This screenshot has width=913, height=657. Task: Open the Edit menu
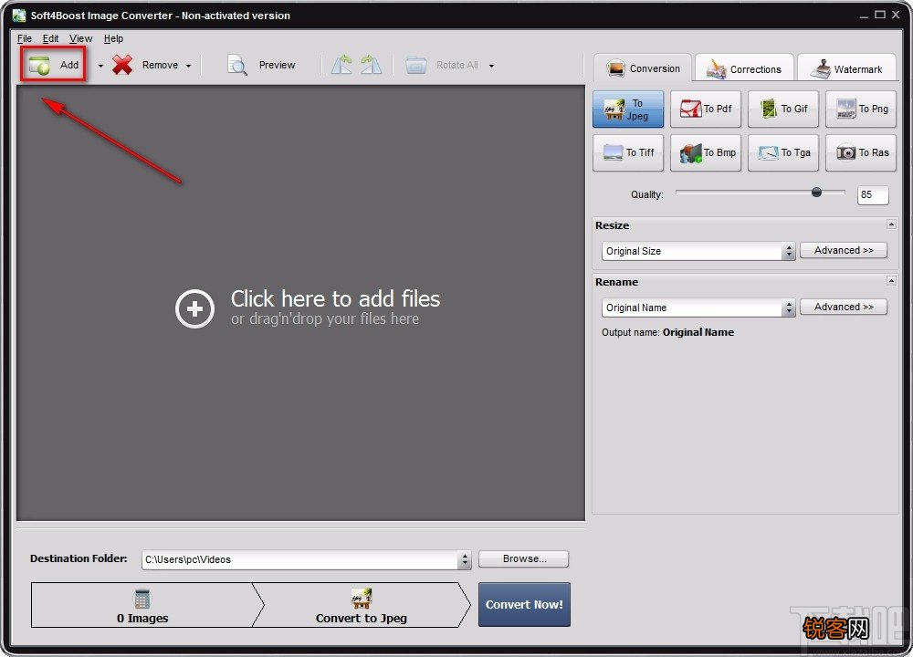pos(50,38)
